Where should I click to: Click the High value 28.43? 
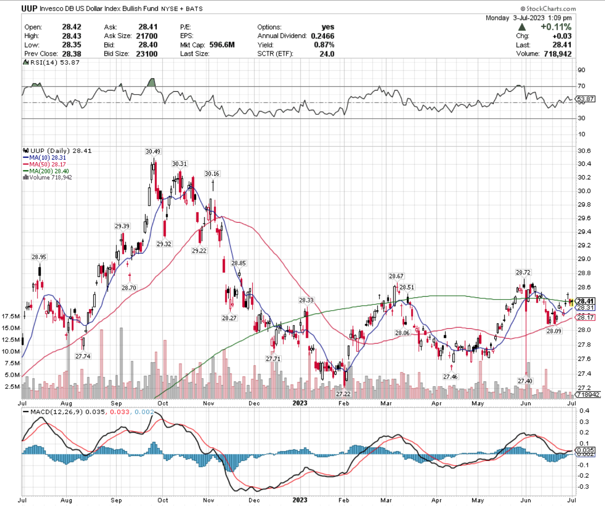pos(72,36)
